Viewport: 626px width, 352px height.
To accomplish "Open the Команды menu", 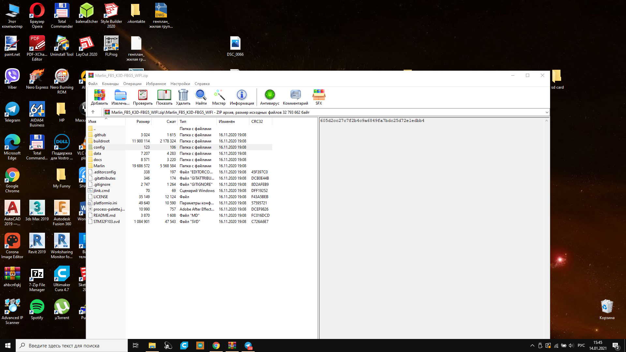I will click(110, 84).
